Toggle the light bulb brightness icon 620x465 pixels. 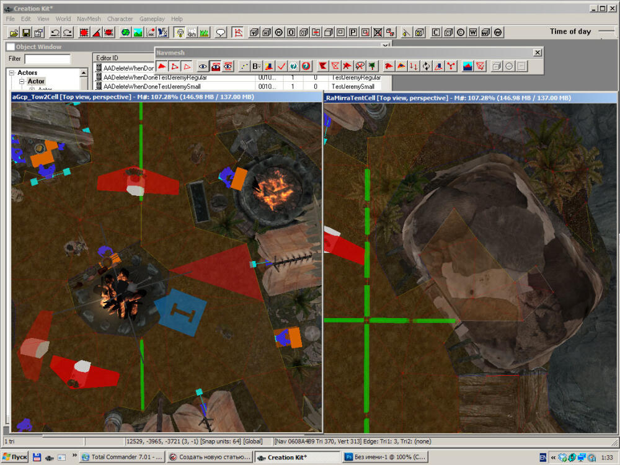(x=180, y=32)
